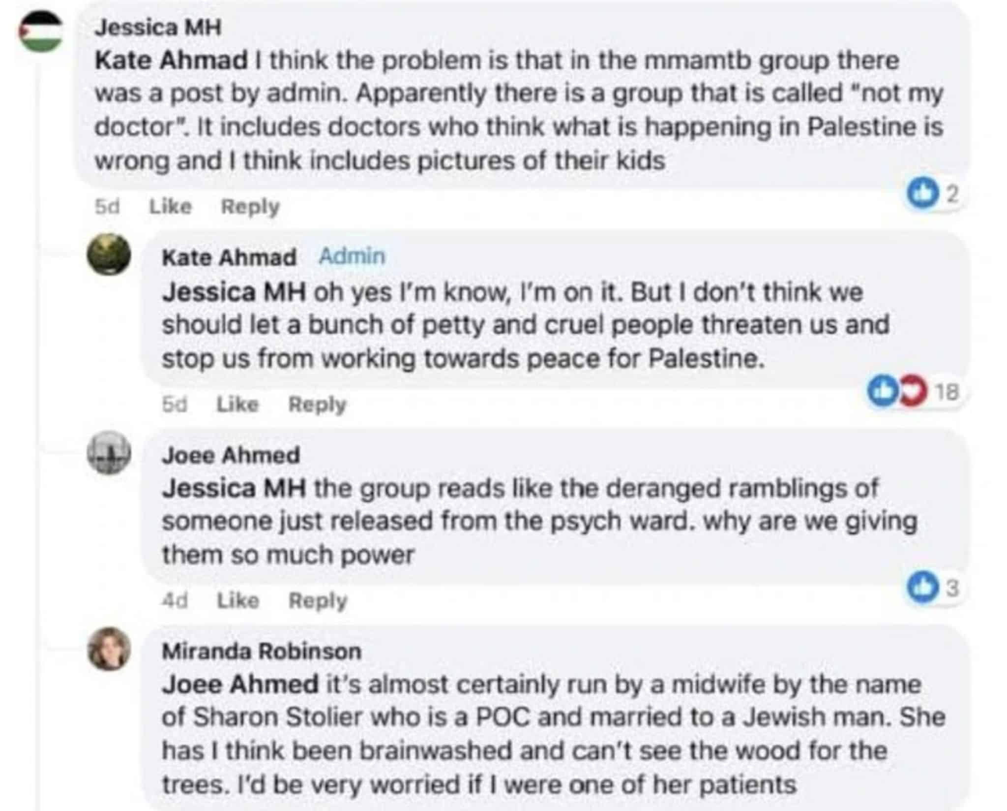Viewport: 1007px width, 811px height.
Task: Open the Miranda Robinson author name link
Action: (x=262, y=652)
